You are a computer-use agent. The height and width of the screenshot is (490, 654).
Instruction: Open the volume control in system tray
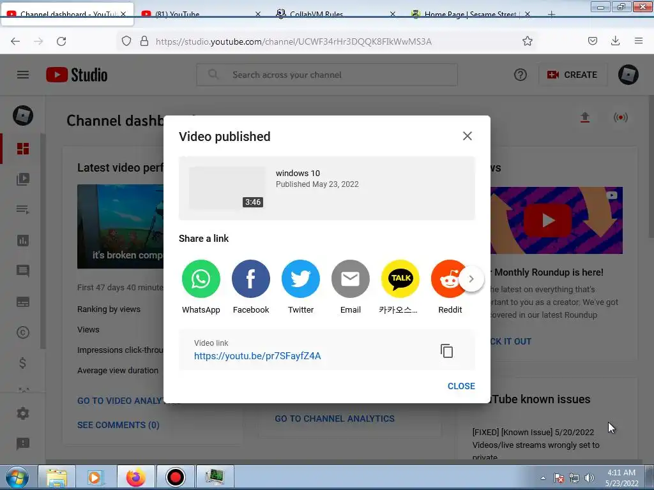589,478
